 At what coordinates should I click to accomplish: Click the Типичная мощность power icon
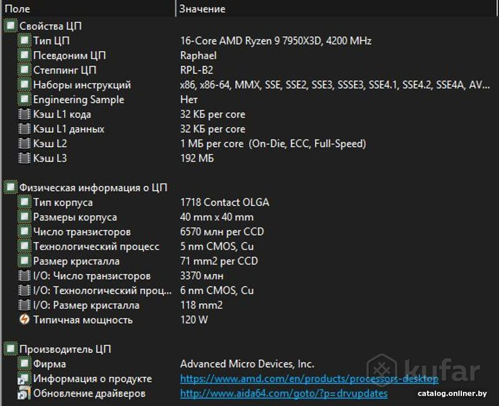(x=24, y=320)
